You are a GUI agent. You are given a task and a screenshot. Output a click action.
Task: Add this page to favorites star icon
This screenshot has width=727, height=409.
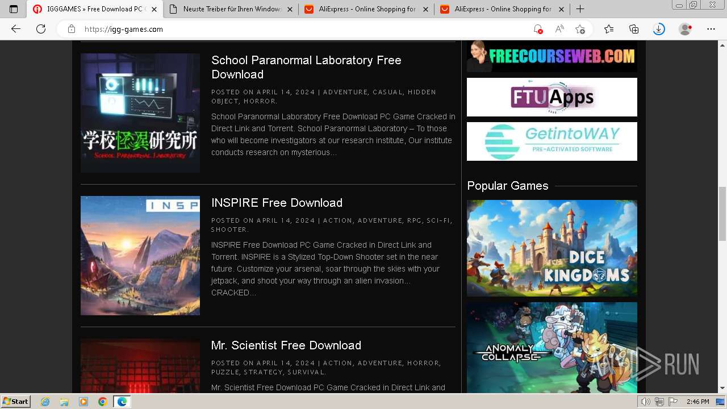pyautogui.click(x=580, y=29)
